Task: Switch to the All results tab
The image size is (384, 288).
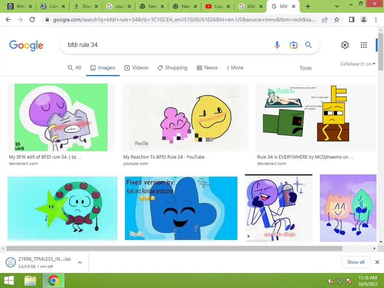Action: click(74, 67)
